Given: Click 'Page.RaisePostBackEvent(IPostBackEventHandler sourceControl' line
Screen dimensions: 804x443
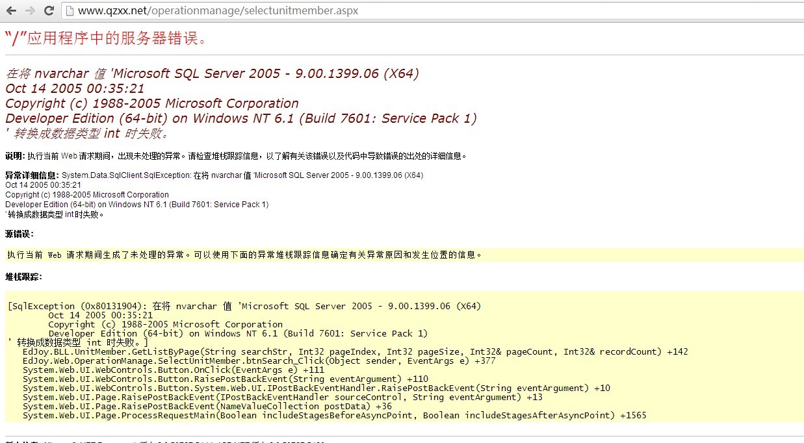Looking at the screenshot, I should point(282,397).
